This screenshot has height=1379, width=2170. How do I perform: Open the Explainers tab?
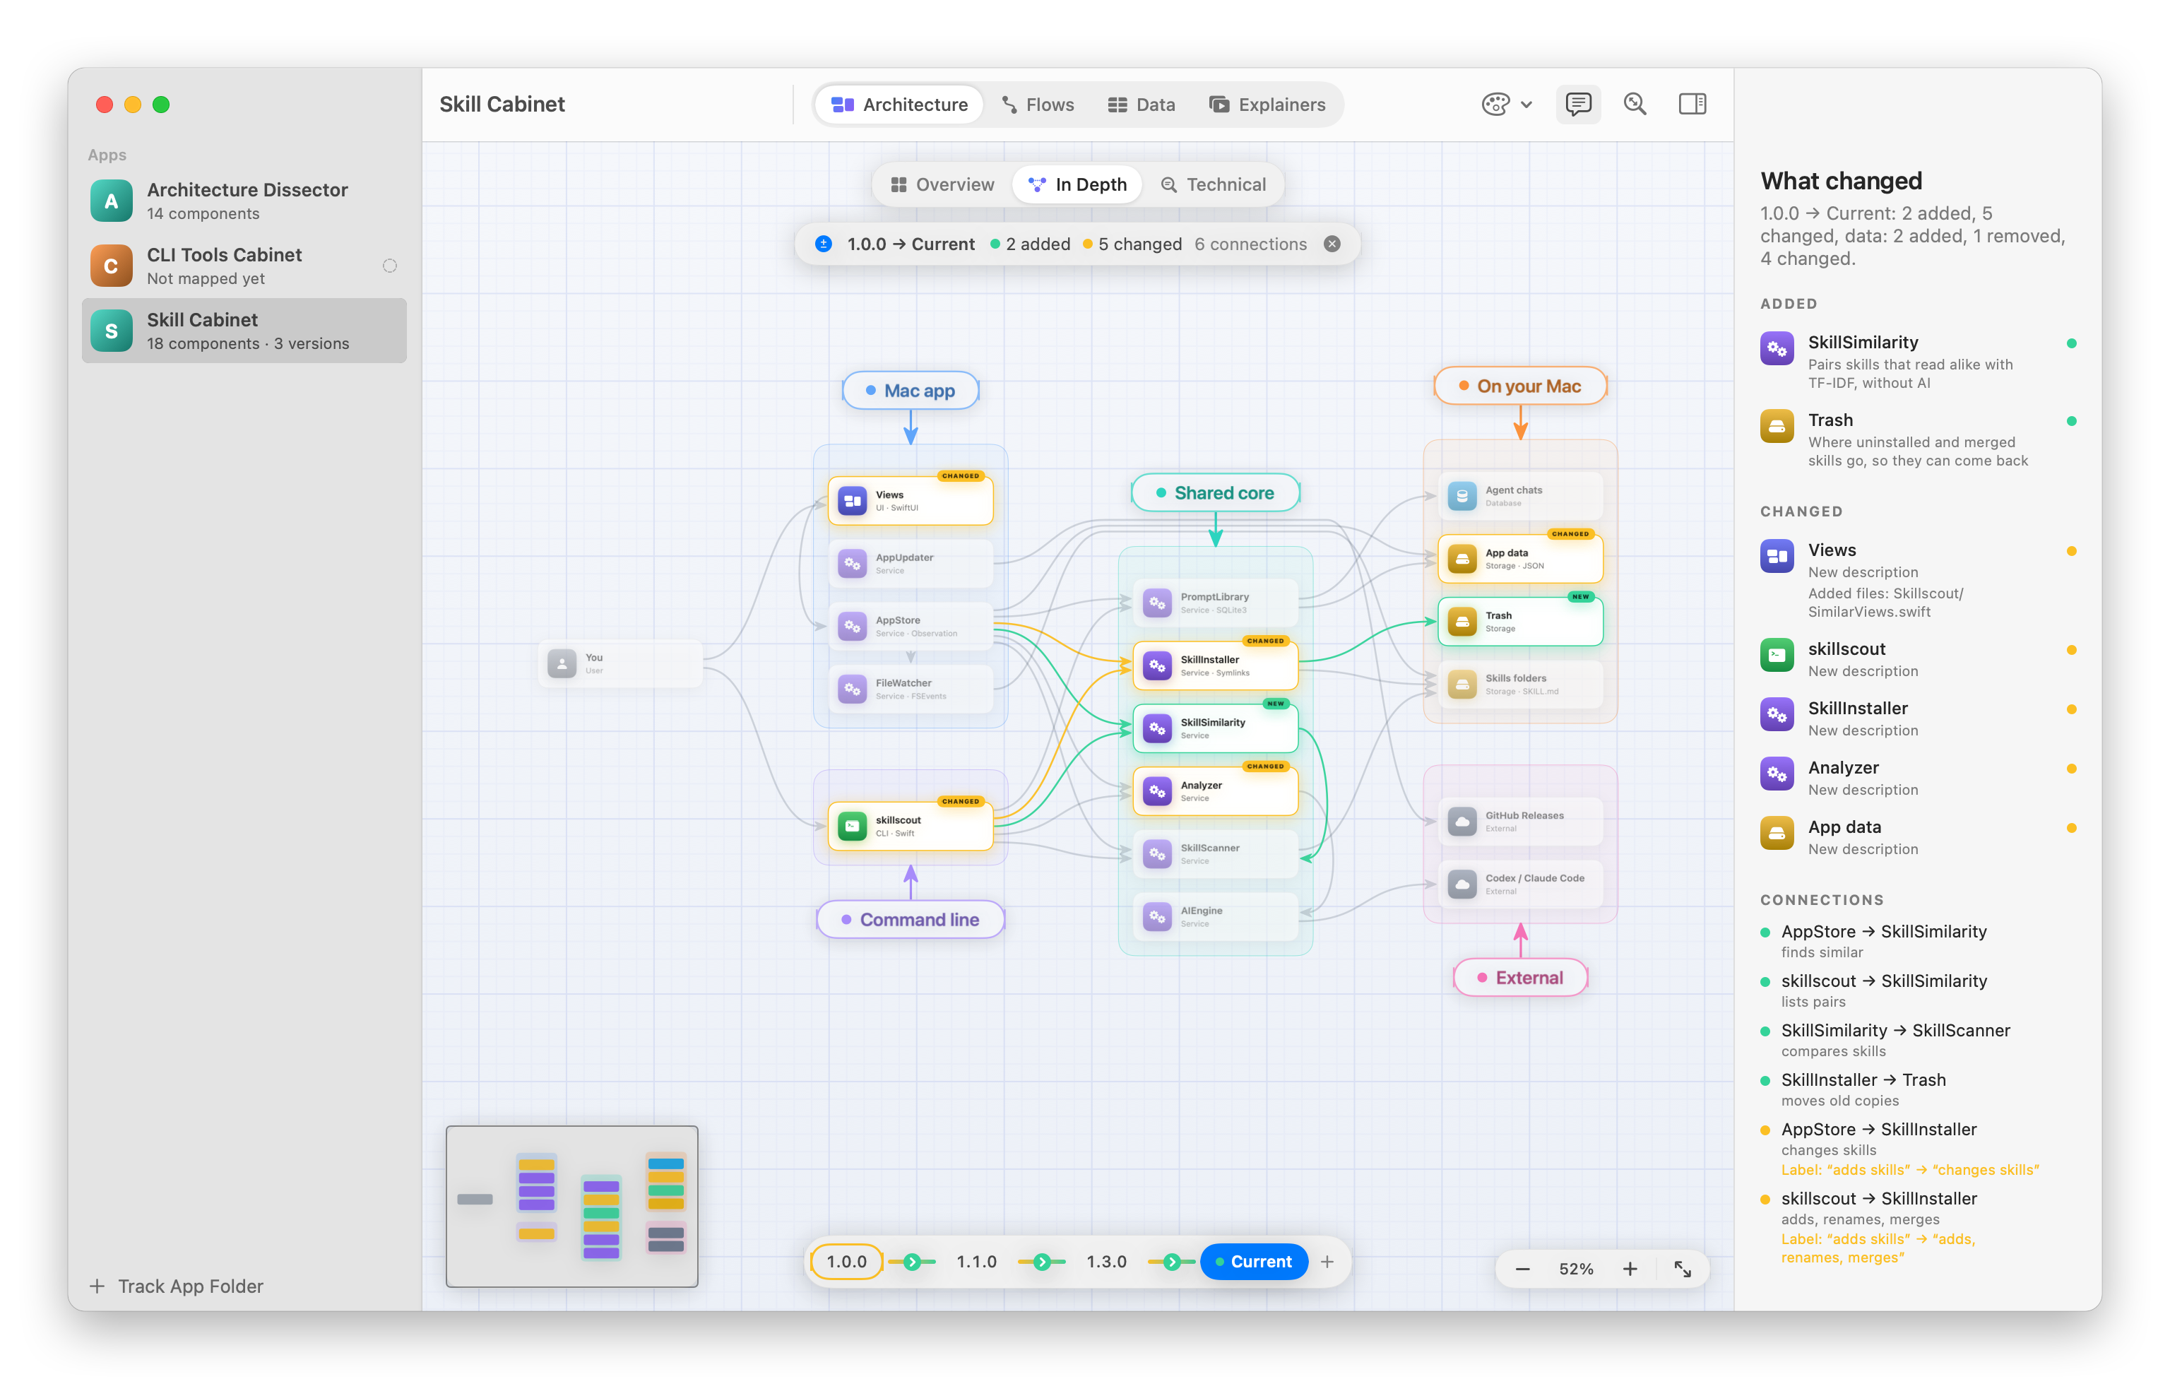point(1267,105)
